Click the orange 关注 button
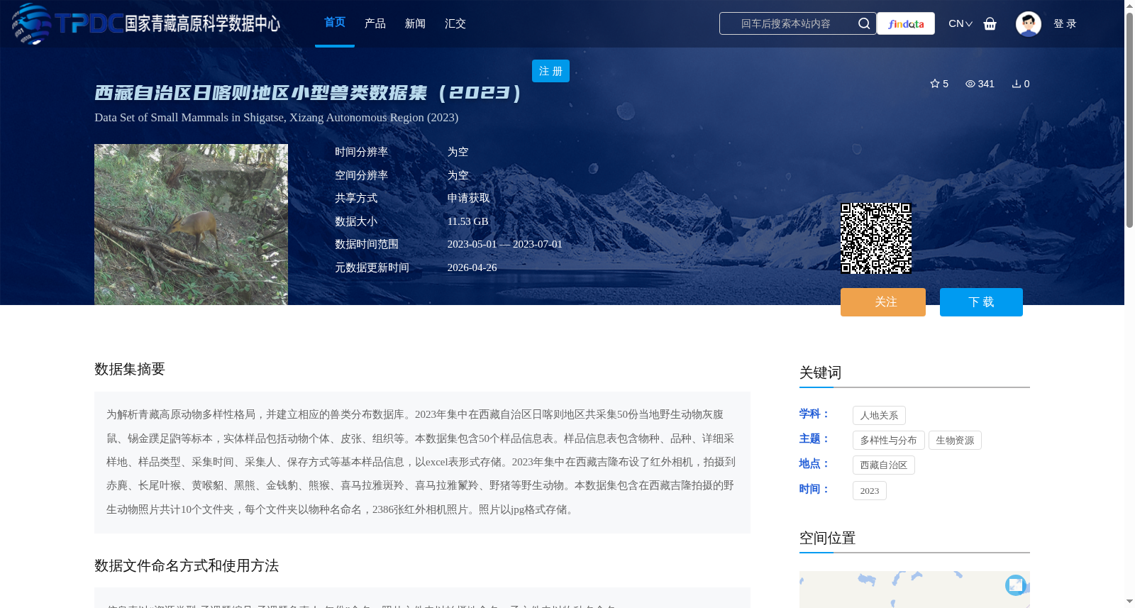This screenshot has width=1135, height=608. point(883,302)
